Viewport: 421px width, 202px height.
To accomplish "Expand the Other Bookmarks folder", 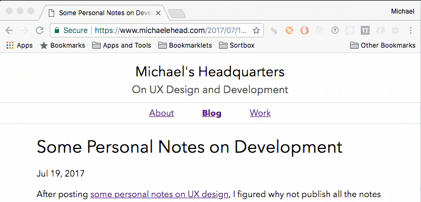I will pyautogui.click(x=383, y=45).
